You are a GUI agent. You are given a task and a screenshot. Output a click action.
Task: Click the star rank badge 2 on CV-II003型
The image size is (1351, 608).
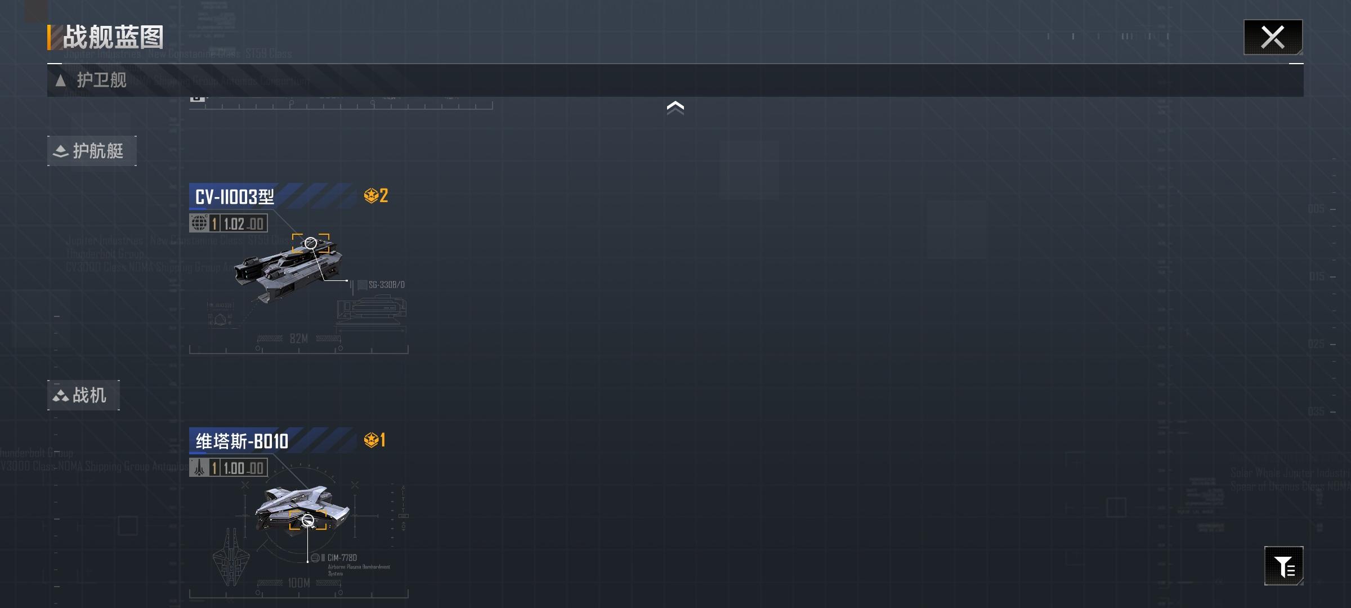click(x=376, y=195)
